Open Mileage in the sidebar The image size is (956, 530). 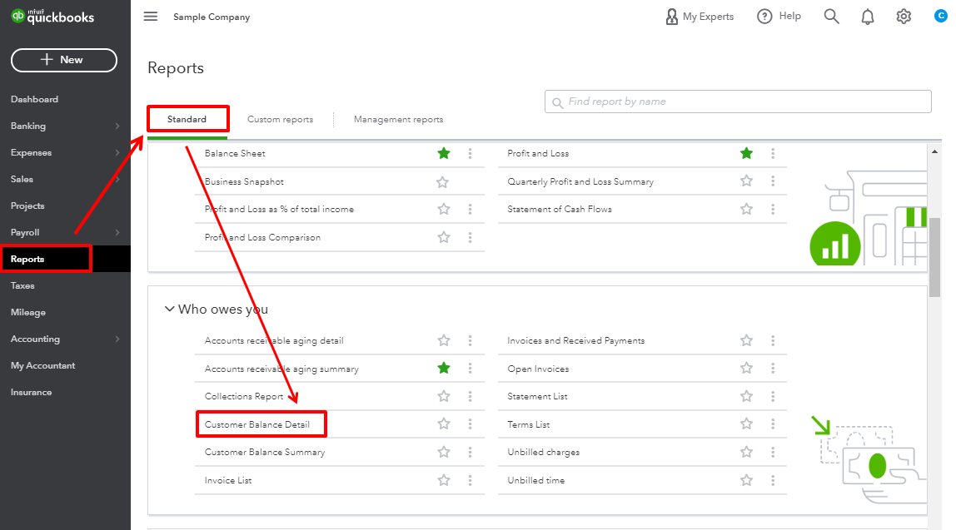28,313
